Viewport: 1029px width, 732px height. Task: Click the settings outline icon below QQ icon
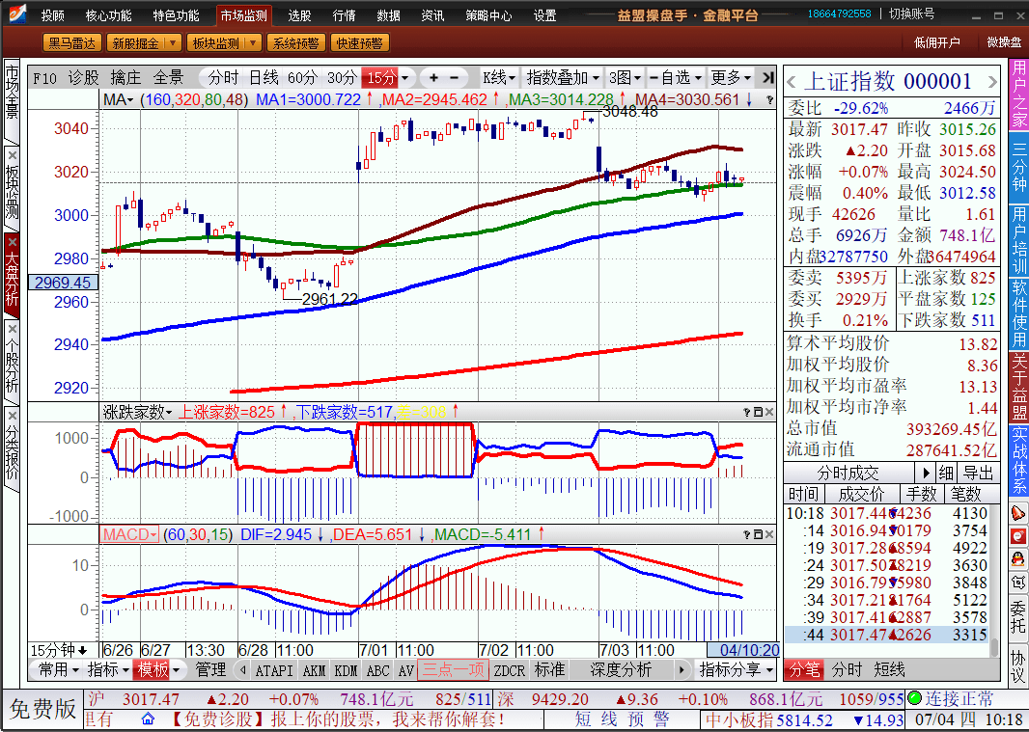[x=1017, y=582]
